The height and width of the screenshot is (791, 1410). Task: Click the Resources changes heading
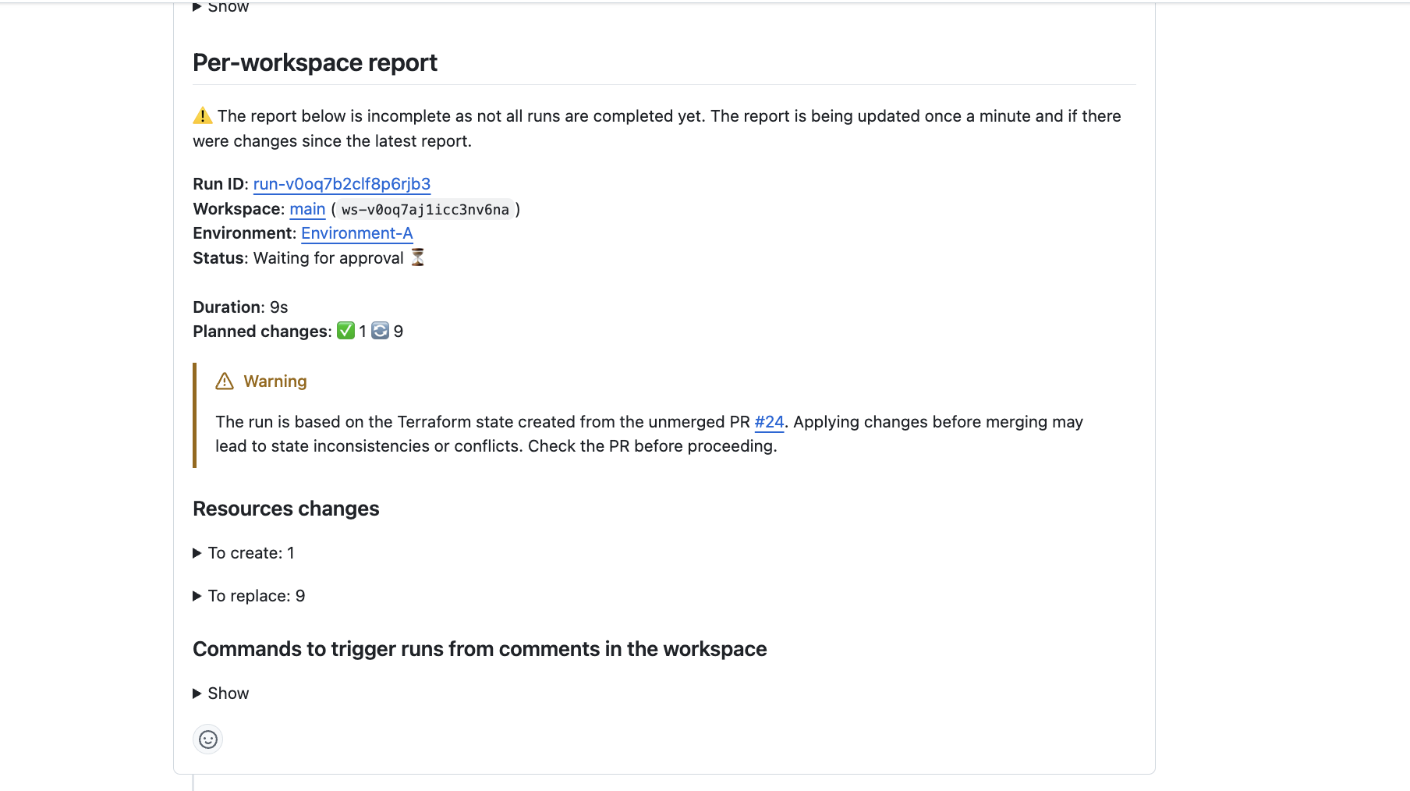(x=286, y=509)
